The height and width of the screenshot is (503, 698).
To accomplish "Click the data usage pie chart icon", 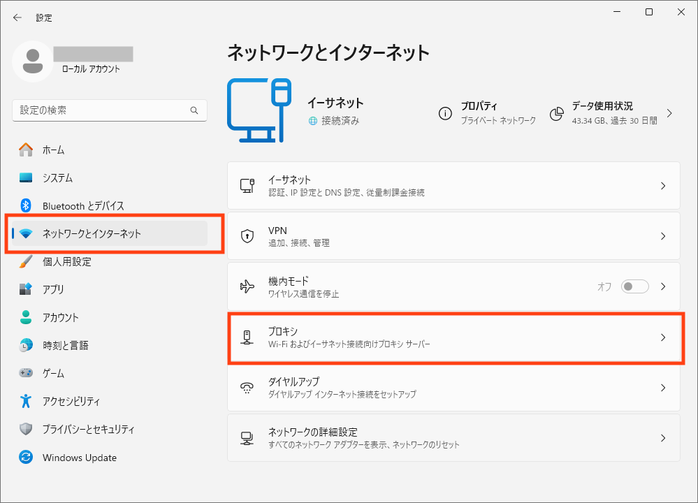I will click(556, 113).
